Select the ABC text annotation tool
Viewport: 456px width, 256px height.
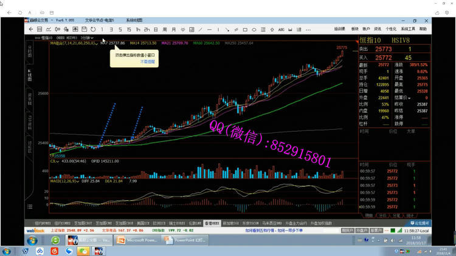pyautogui.click(x=281, y=29)
